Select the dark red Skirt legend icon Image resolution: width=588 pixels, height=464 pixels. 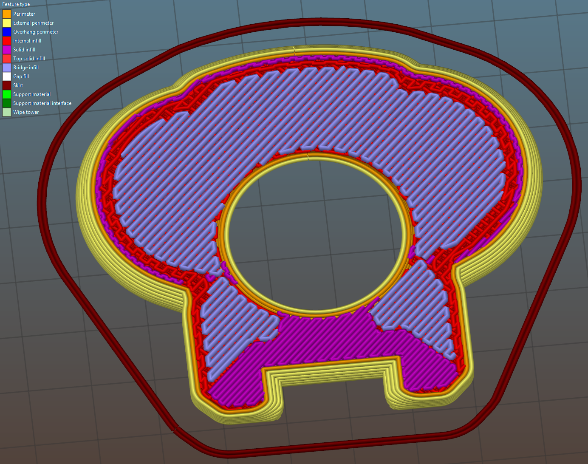(7, 85)
